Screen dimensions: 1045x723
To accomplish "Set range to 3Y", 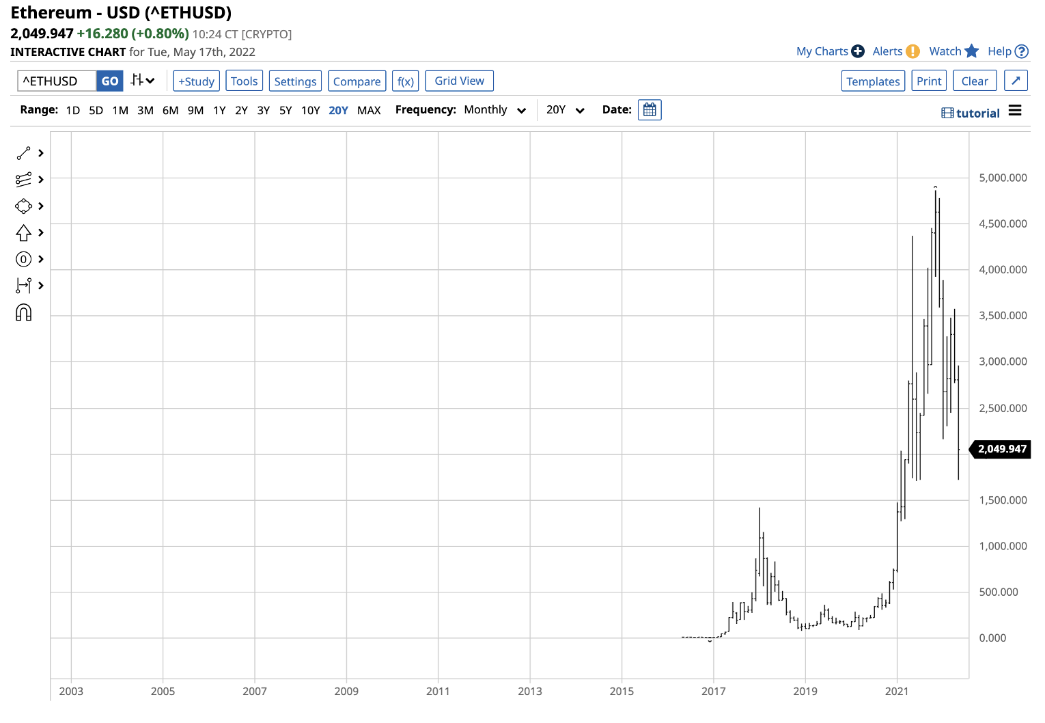I will coord(264,111).
